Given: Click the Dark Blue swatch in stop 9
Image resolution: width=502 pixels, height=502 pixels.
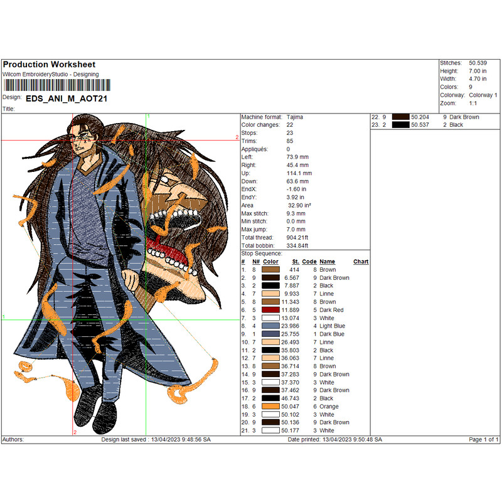Looking at the screenshot, I should tap(270, 334).
